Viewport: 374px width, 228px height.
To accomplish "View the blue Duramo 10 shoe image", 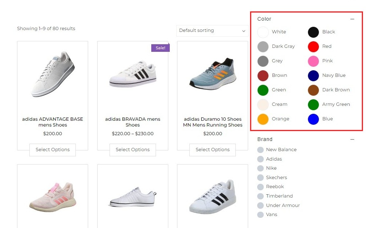I will 213,74.
